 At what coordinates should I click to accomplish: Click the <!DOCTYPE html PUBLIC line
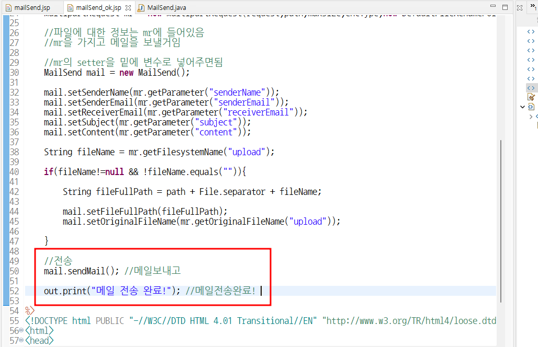click(x=261, y=321)
